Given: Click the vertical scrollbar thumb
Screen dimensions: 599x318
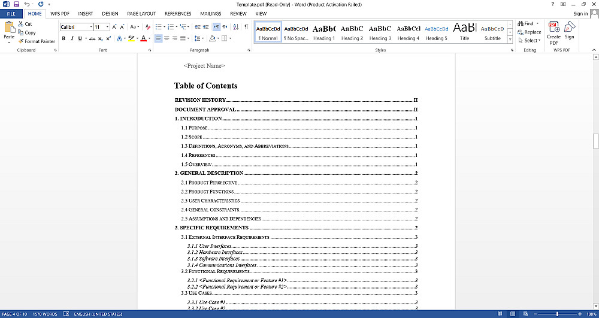Looking at the screenshot, I should pyautogui.click(x=595, y=141).
